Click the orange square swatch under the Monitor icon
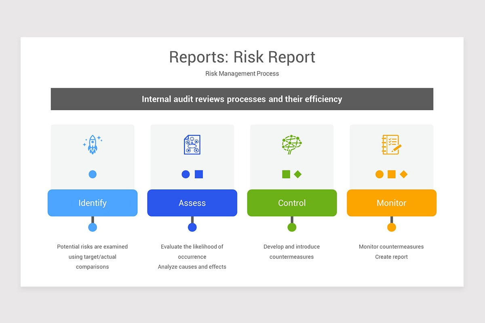Image resolution: width=485 pixels, height=323 pixels. pyautogui.click(x=391, y=174)
